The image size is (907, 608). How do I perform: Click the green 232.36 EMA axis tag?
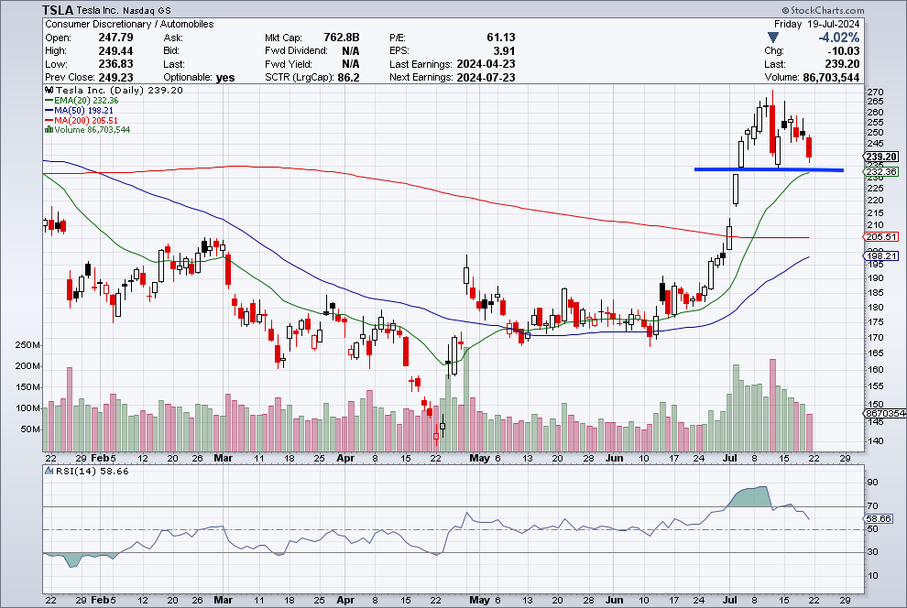881,171
